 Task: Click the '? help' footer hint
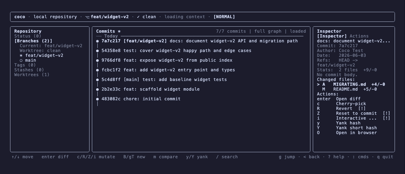coord(336,157)
